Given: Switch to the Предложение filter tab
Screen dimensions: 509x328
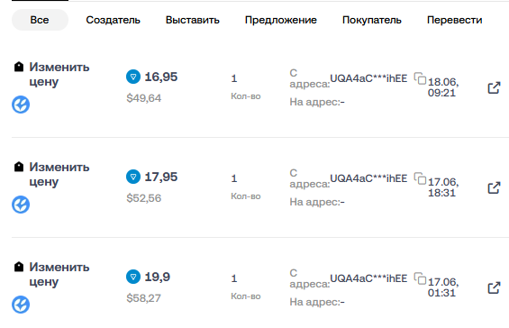Looking at the screenshot, I should [x=281, y=20].
